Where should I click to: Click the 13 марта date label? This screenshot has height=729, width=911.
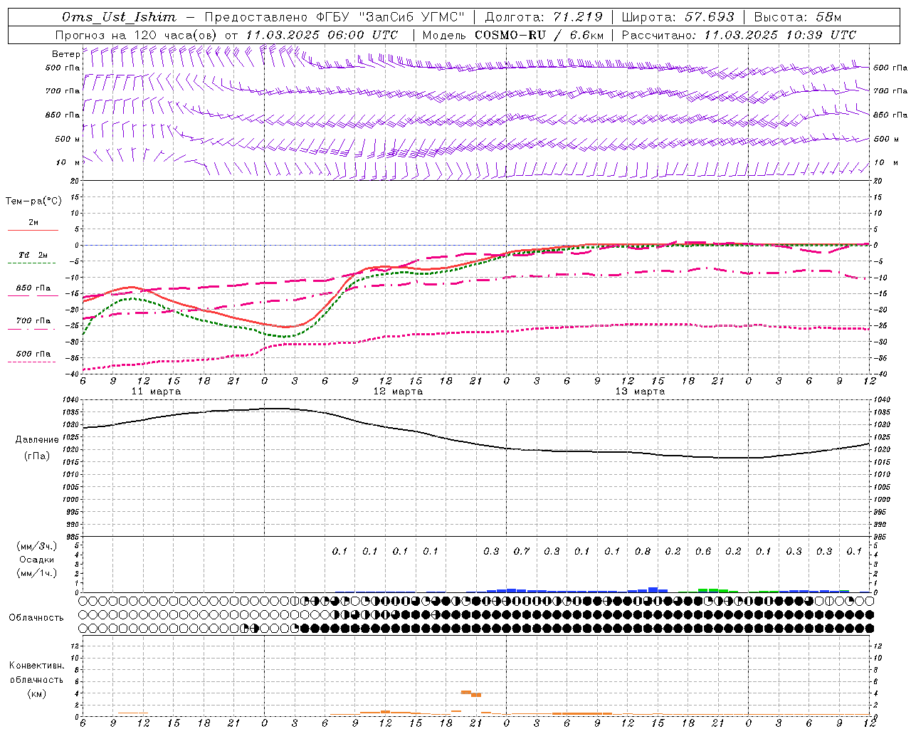(640, 392)
